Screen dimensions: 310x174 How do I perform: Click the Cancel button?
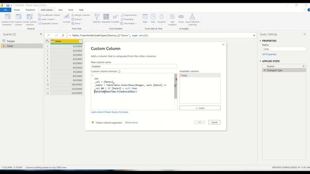[214, 122]
